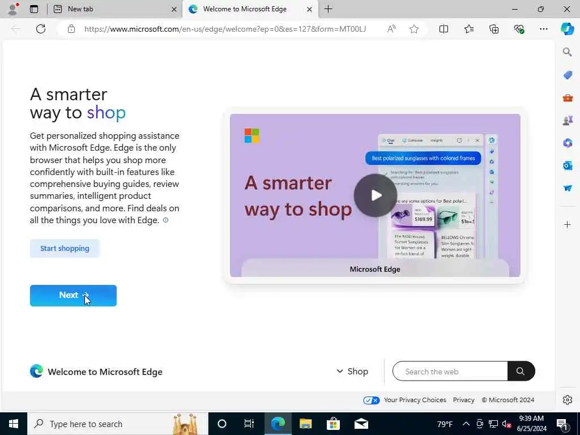Image resolution: width=580 pixels, height=435 pixels.
Task: Add sidebar app with plus icon
Action: [x=567, y=224]
